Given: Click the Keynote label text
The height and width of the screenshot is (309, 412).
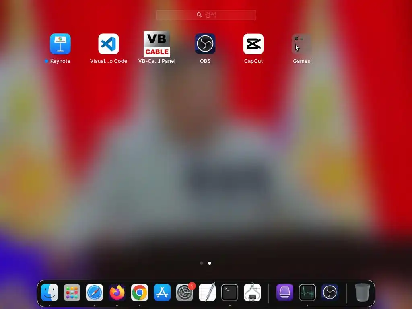Looking at the screenshot, I should [60, 61].
